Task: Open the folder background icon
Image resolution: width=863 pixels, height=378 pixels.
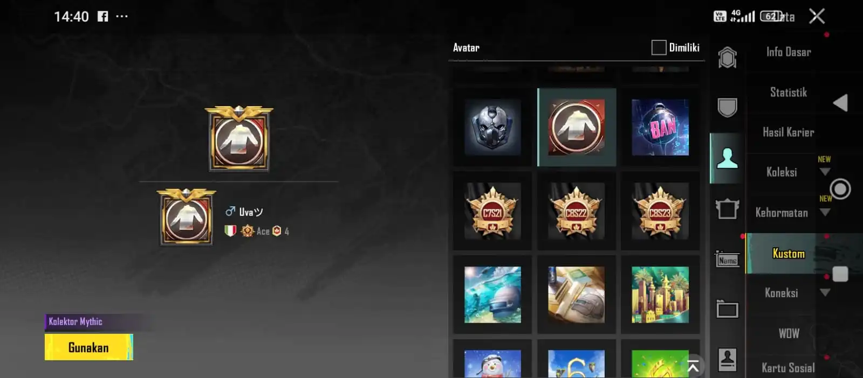Action: pos(727,309)
